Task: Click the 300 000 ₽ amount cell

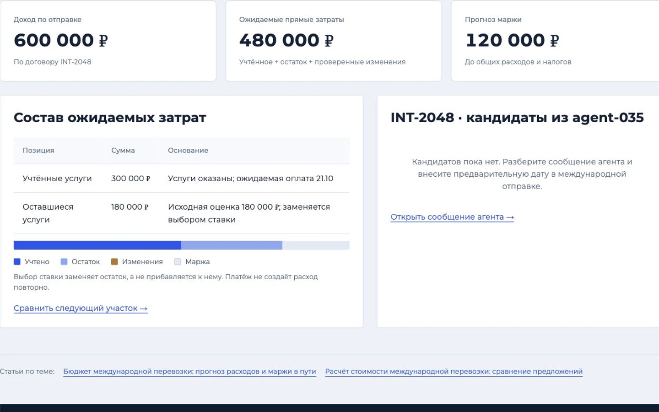Action: pos(131,179)
